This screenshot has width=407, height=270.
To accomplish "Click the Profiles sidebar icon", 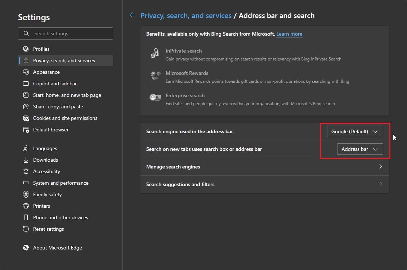I will (26, 49).
